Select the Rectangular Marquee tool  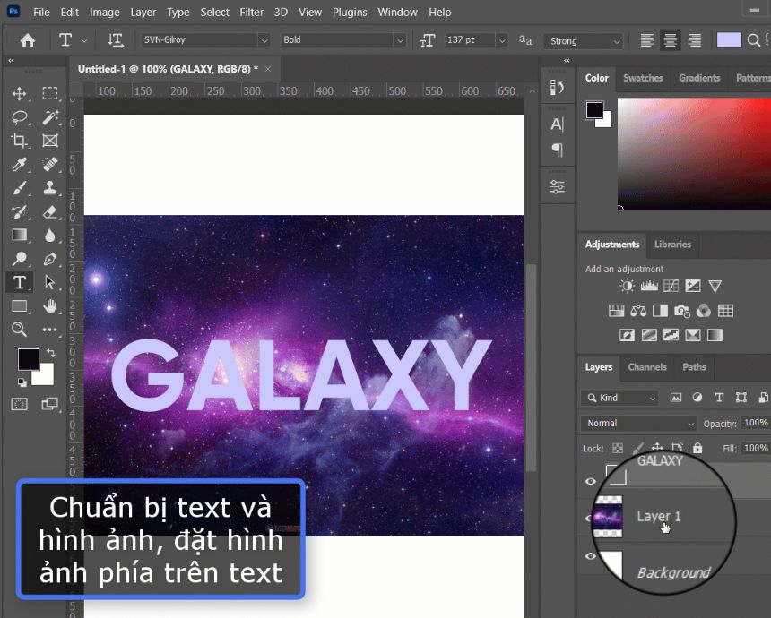(49, 93)
